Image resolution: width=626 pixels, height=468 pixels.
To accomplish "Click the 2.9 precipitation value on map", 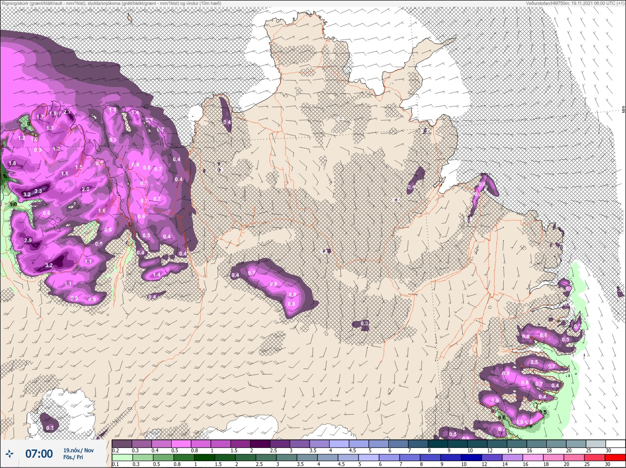I will point(28,240).
